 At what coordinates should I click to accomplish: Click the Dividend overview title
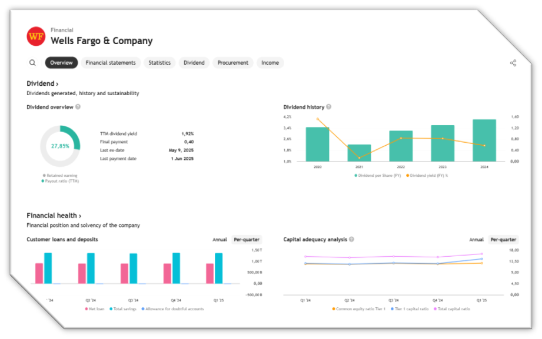pyautogui.click(x=50, y=107)
